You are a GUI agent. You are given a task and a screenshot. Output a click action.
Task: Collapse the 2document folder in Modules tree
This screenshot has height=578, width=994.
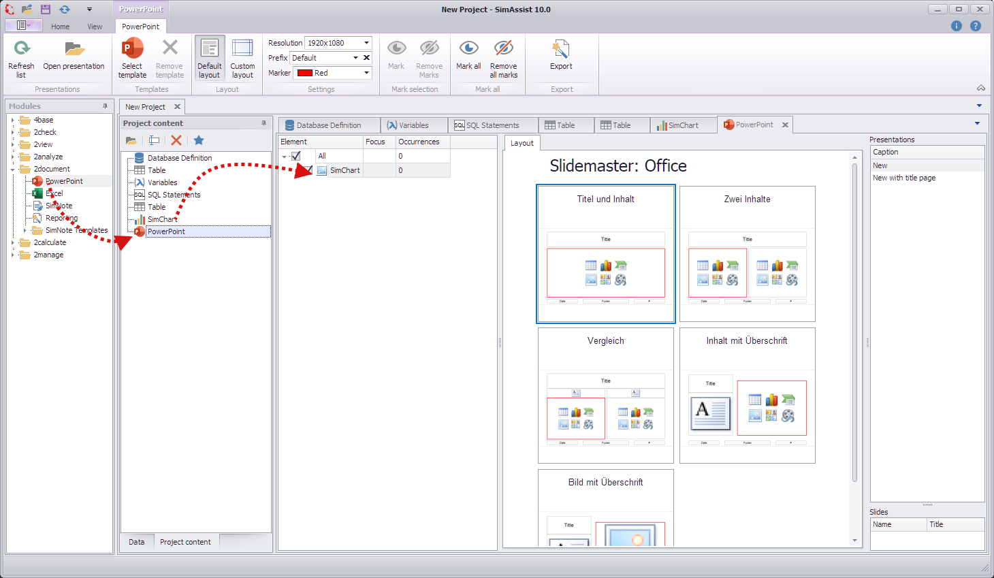(x=13, y=168)
